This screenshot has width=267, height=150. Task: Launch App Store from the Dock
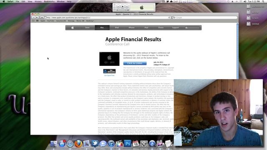[62, 144]
